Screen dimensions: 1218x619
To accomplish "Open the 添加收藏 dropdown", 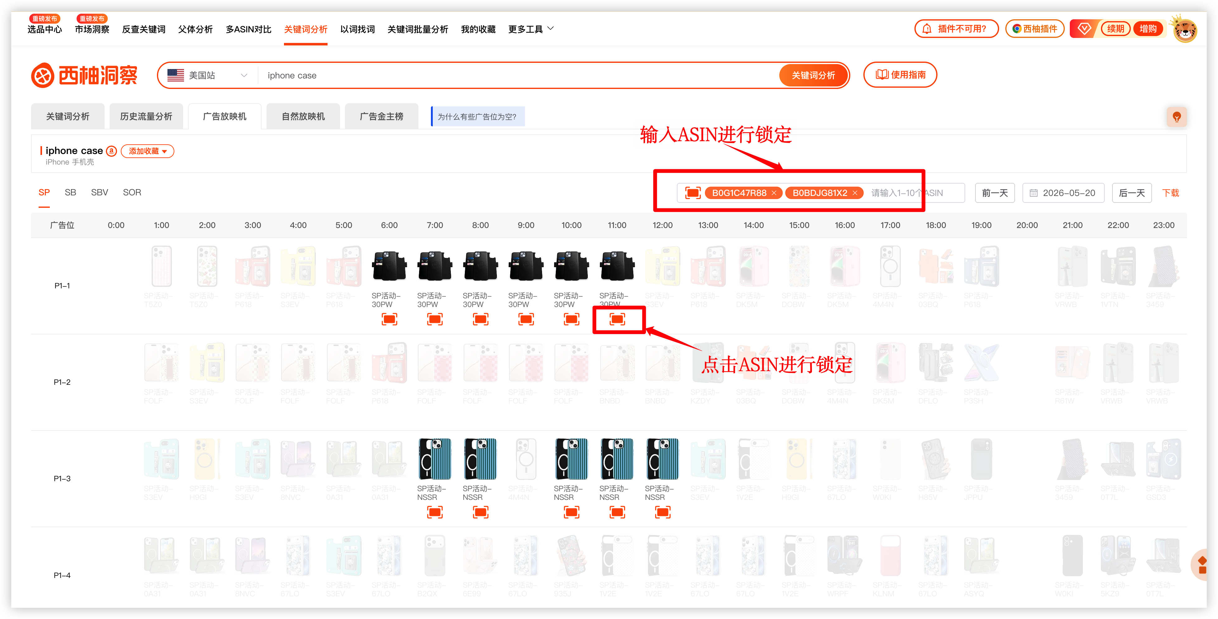I will [x=148, y=151].
